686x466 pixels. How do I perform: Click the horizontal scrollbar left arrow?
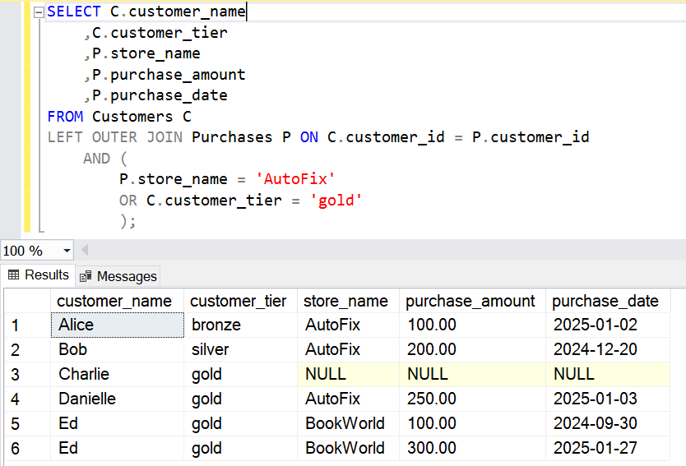[85, 251]
